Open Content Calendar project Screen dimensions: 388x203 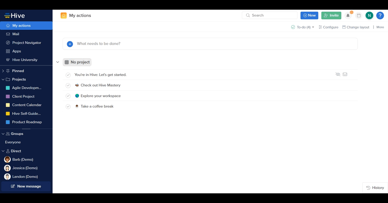tap(27, 105)
